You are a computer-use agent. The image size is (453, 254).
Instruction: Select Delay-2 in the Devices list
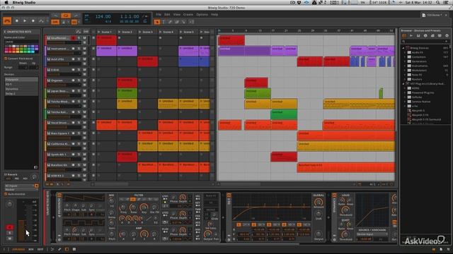tap(21, 93)
